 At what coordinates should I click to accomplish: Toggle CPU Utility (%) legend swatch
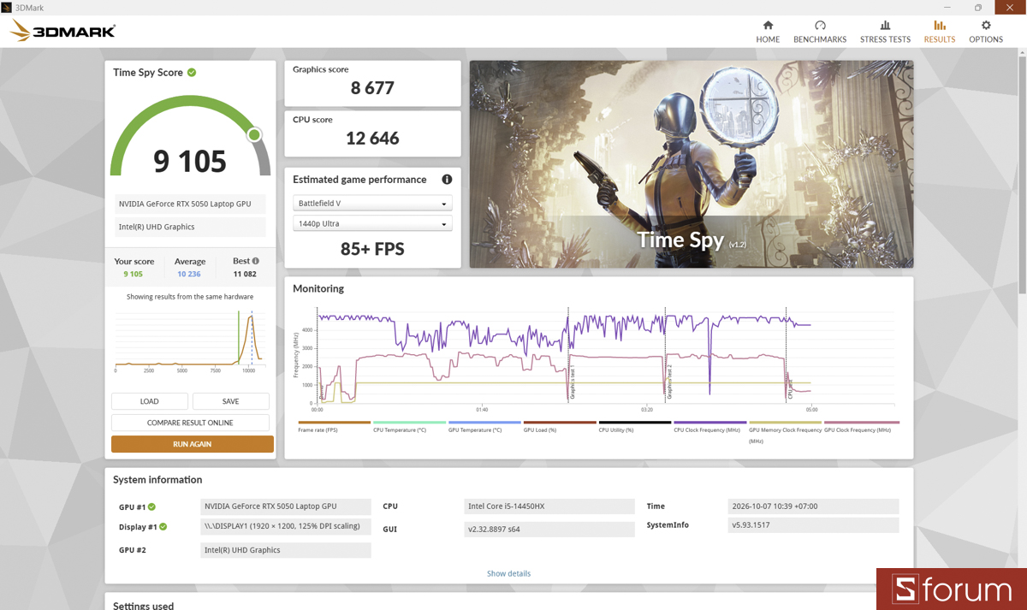tap(636, 422)
